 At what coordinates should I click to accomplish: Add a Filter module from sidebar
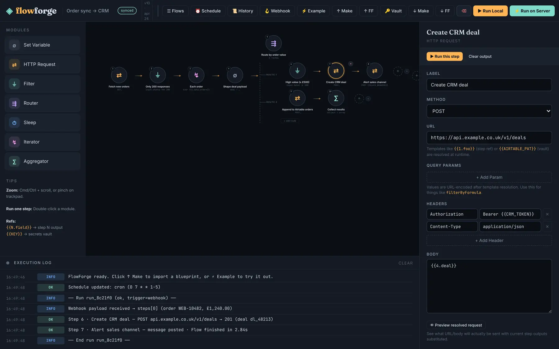43,84
